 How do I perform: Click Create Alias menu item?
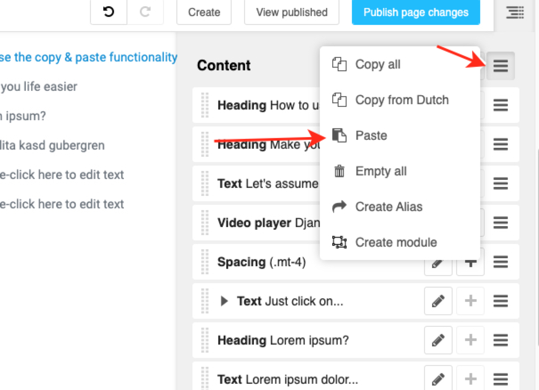coord(389,207)
